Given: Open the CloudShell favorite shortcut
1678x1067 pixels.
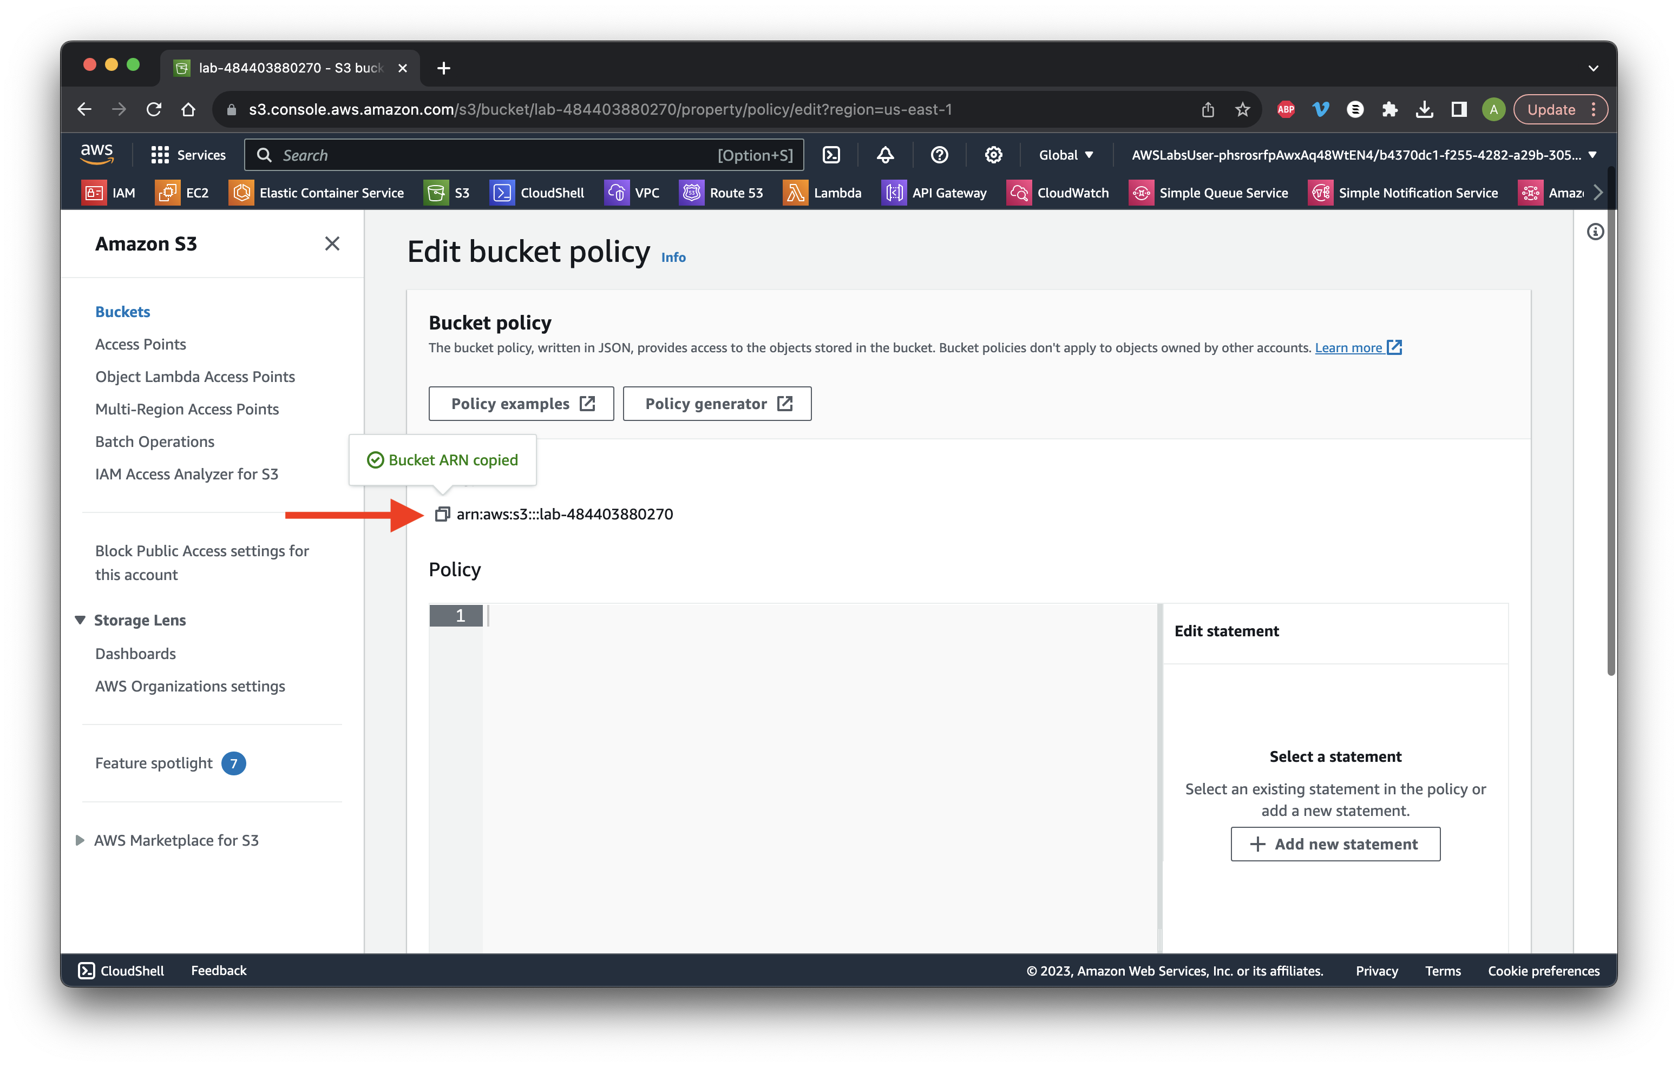Looking at the screenshot, I should click(x=538, y=193).
